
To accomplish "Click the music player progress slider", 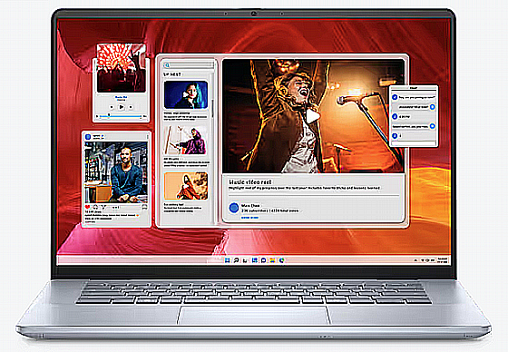I will 120,116.
